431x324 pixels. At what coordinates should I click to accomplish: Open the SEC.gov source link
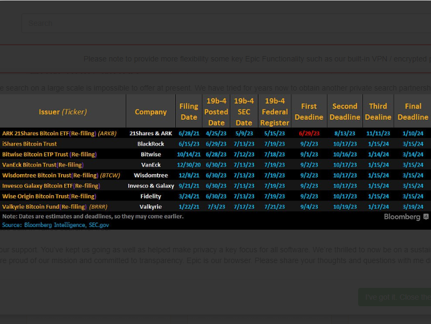coord(99,225)
